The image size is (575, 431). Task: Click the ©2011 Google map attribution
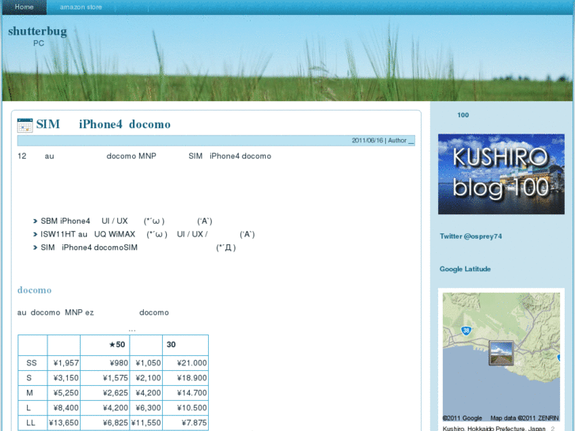pyautogui.click(x=462, y=418)
